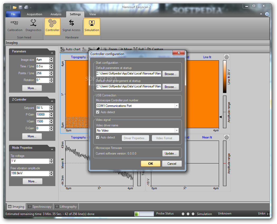Toggle Simulation mode icon
The image size is (277, 224).
pos(92,26)
